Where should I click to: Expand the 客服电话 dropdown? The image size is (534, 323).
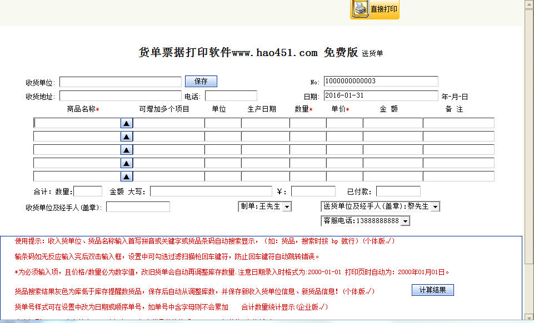405,221
